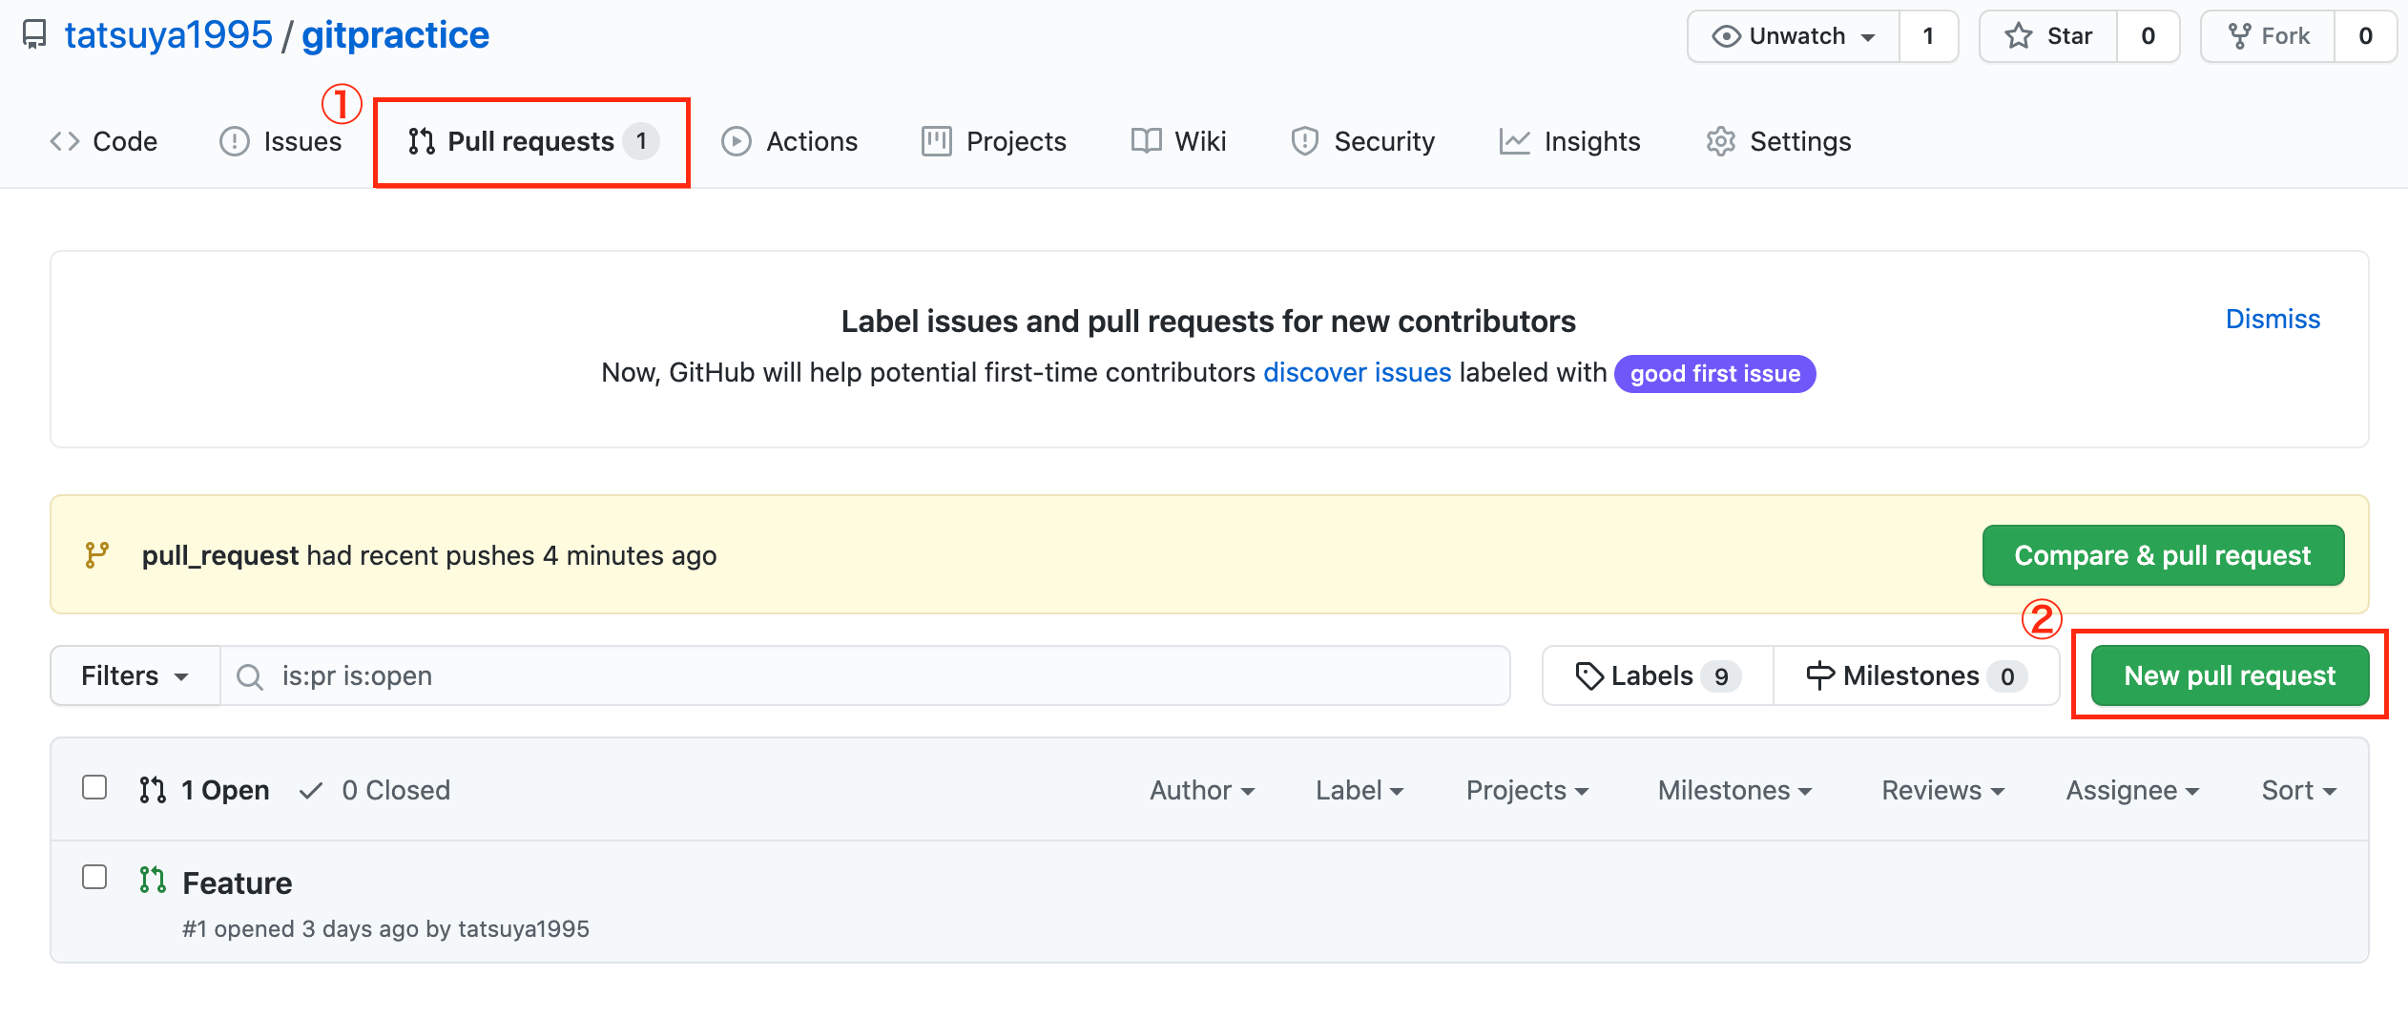Open the Unwatch dropdown
Image resolution: width=2408 pixels, height=1017 pixels.
1792,35
